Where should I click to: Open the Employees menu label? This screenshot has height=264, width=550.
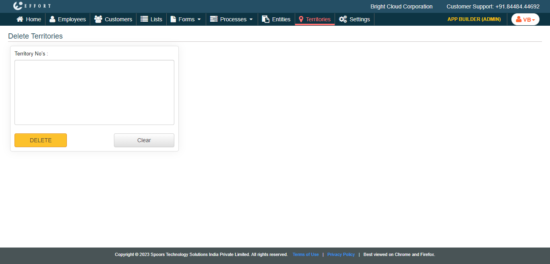pos(72,19)
